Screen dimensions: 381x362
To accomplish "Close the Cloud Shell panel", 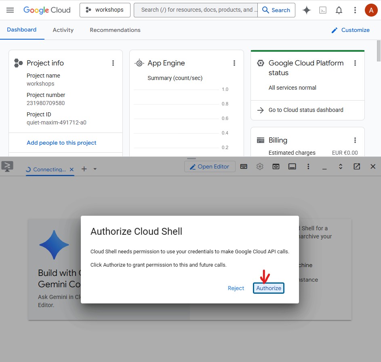I will point(373,166).
